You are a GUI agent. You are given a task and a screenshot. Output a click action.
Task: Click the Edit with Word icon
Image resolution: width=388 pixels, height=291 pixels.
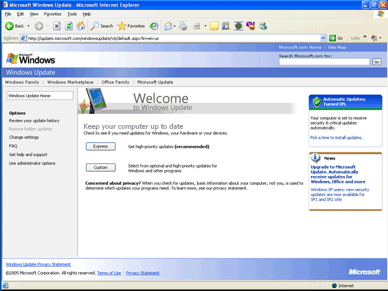point(196,26)
